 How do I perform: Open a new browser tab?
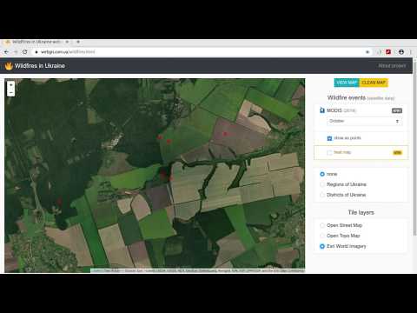coord(78,42)
